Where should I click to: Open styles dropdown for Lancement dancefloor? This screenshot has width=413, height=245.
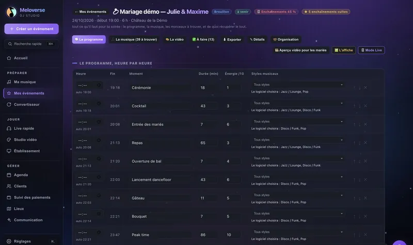(x=298, y=177)
